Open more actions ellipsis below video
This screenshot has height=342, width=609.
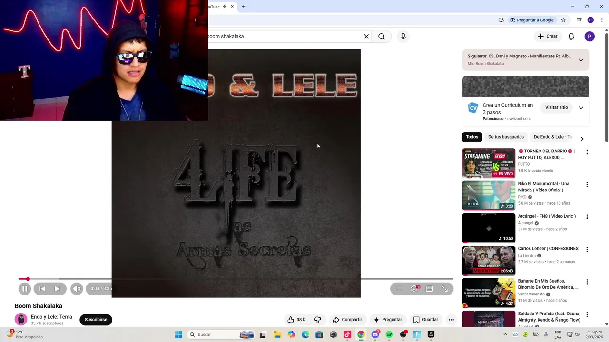(x=451, y=320)
